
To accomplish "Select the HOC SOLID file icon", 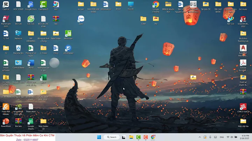I will [x=18, y=6].
